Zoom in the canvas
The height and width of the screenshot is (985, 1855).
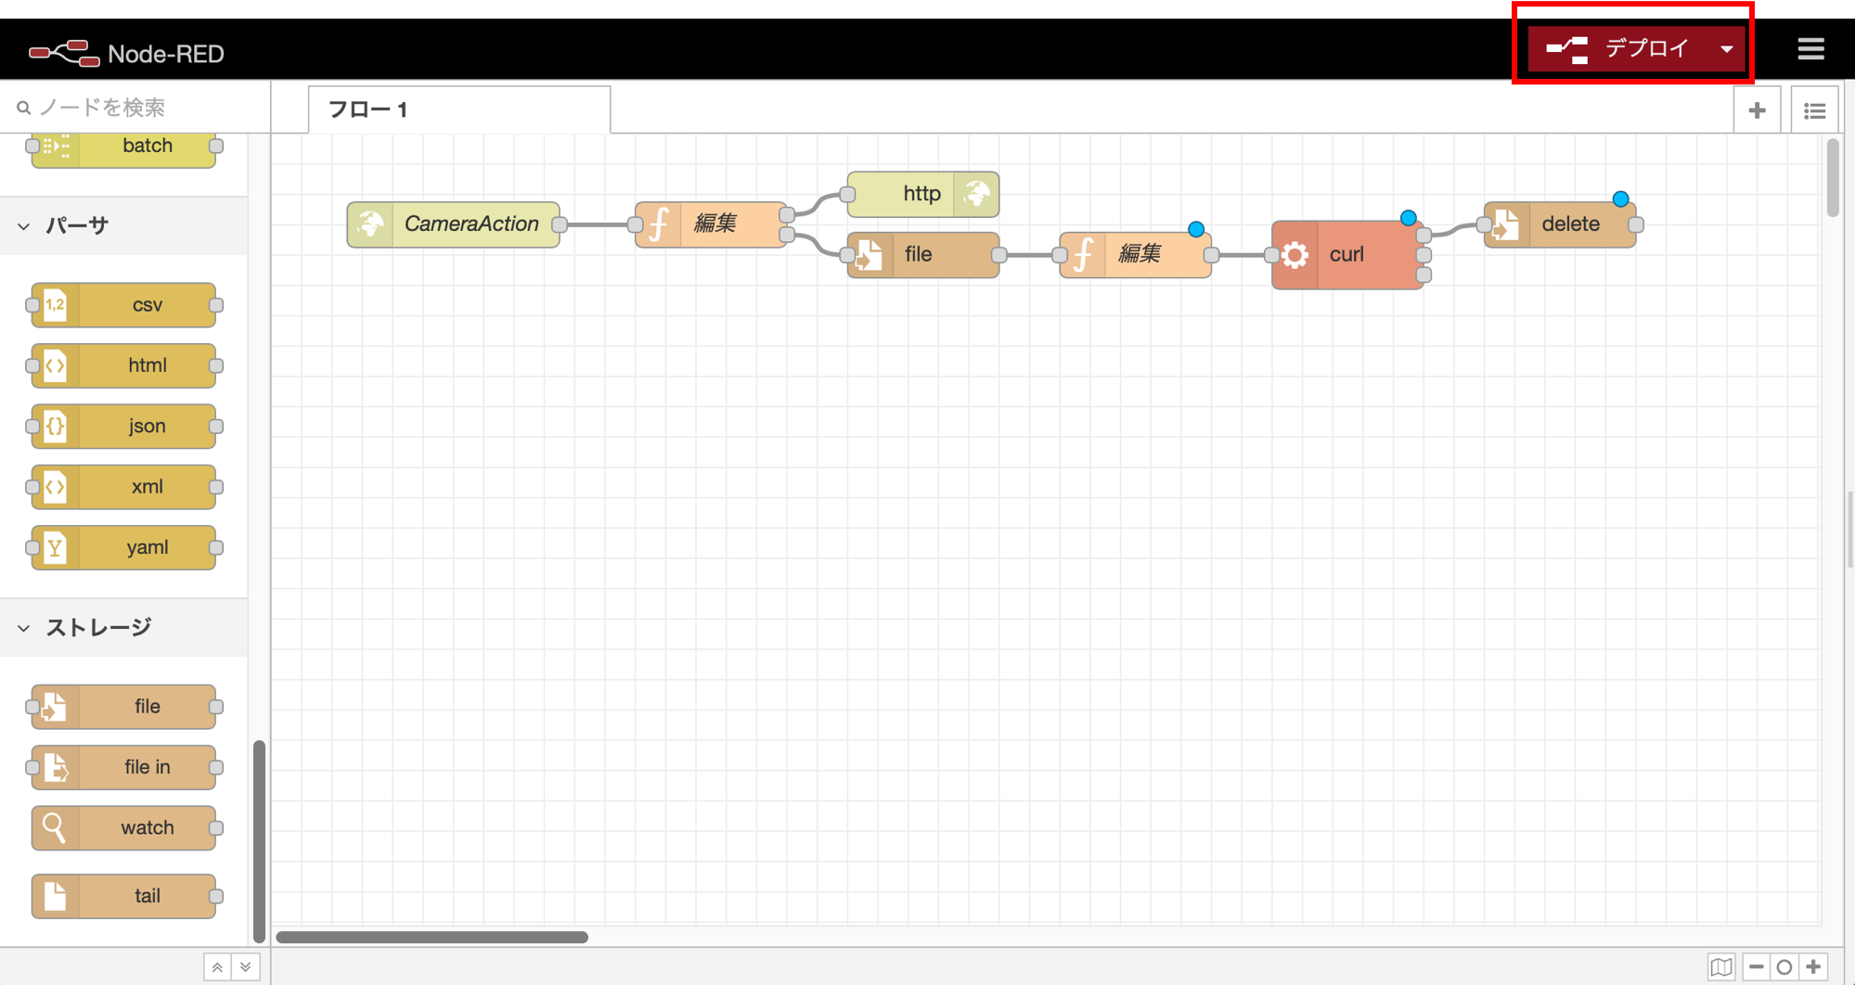point(1813,967)
